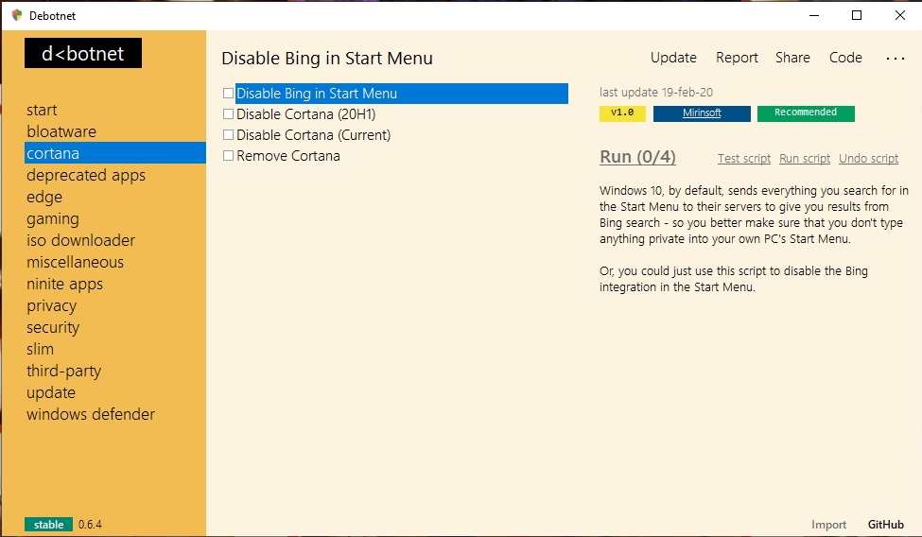
Task: Open the Code view
Action: (845, 58)
